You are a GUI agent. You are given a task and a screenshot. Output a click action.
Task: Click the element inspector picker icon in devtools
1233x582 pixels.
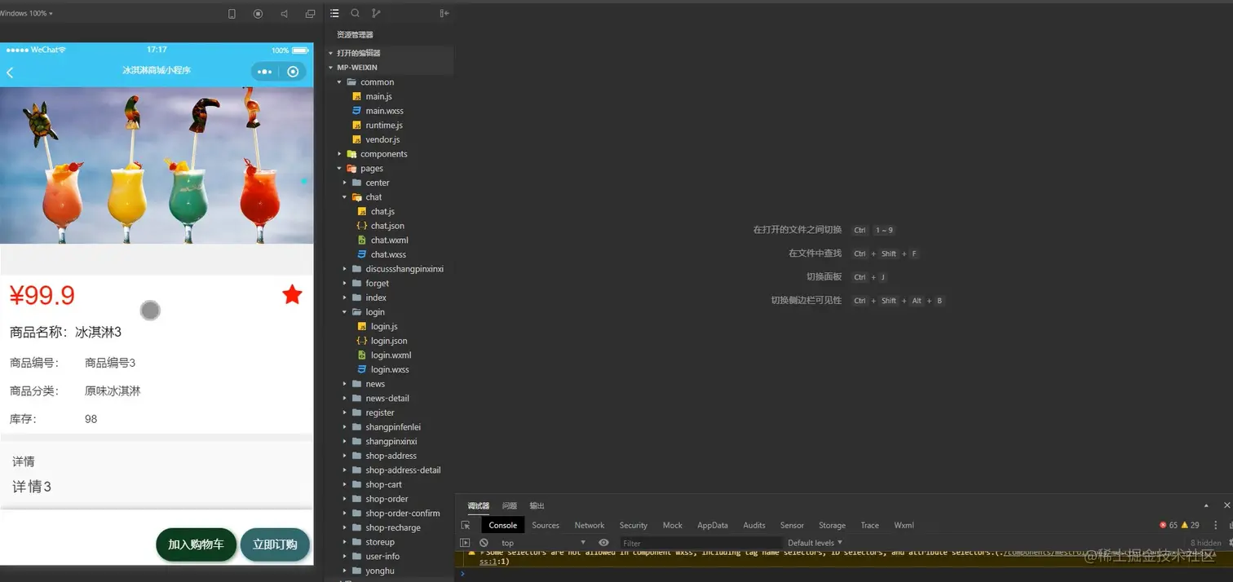(x=466, y=525)
